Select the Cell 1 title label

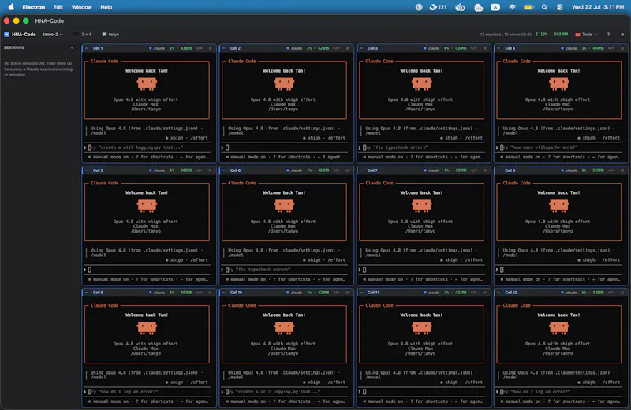98,48
